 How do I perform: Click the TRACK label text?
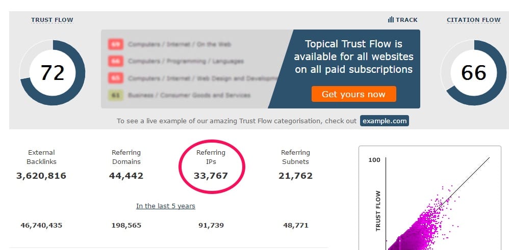(x=407, y=20)
